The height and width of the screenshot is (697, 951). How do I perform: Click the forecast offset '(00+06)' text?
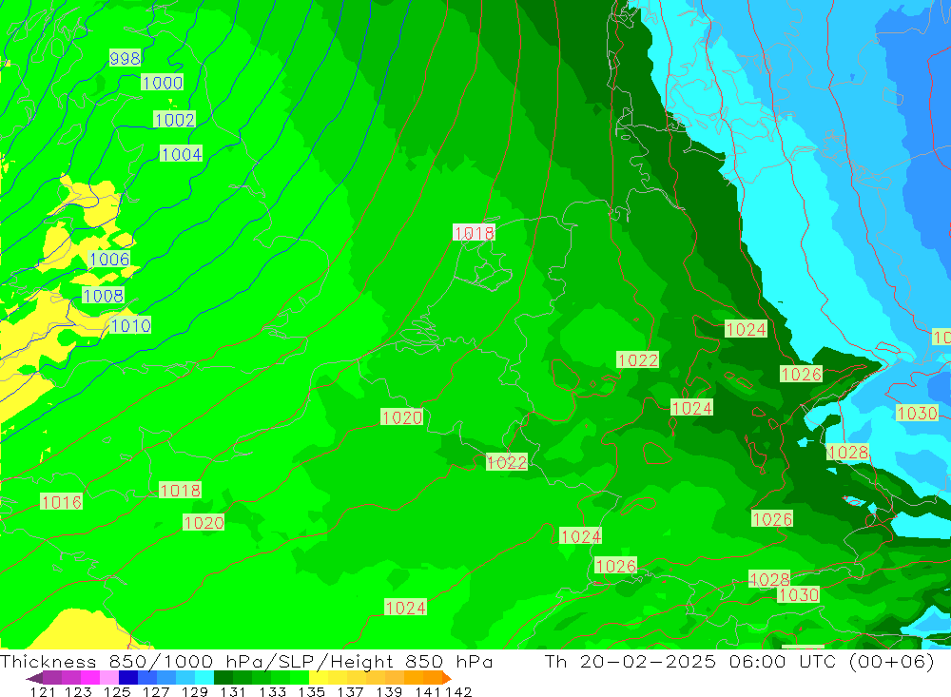pos(892,661)
